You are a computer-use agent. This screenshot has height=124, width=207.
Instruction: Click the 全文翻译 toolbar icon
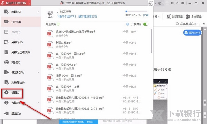click(x=188, y=16)
